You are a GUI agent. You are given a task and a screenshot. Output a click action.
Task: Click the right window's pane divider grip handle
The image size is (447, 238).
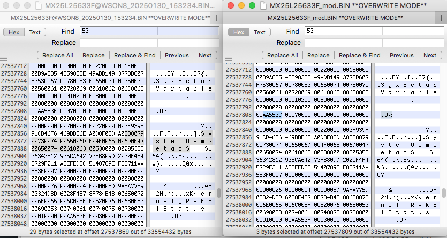click(229, 59)
